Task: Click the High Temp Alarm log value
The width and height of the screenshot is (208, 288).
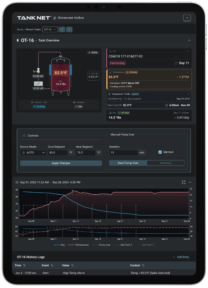Action: [x=74, y=273]
